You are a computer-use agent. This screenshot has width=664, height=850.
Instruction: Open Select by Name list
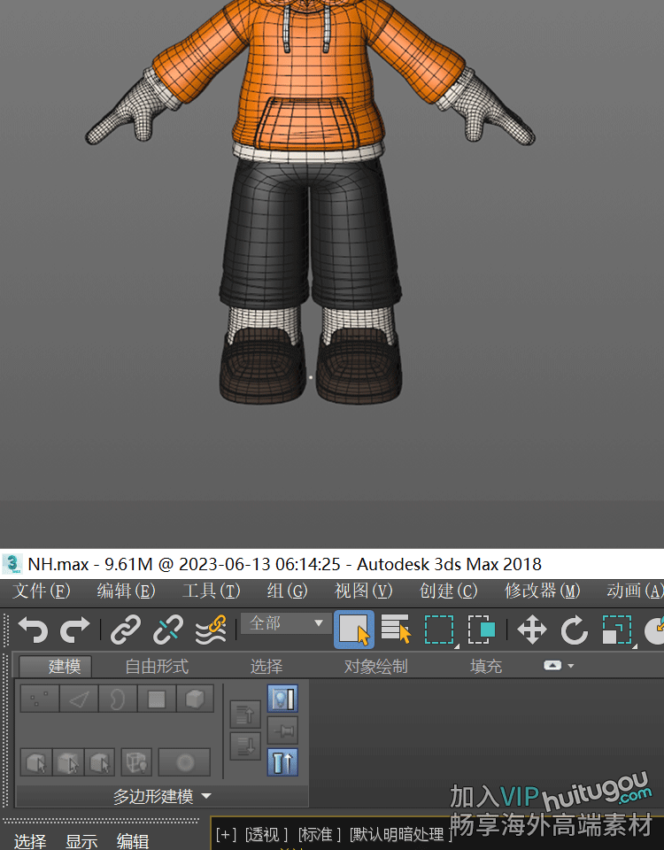click(x=396, y=630)
